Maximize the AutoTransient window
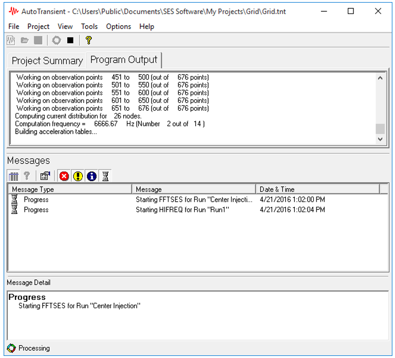 point(351,11)
